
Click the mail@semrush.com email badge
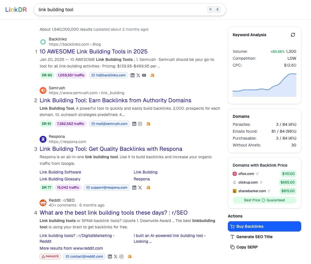109,124
